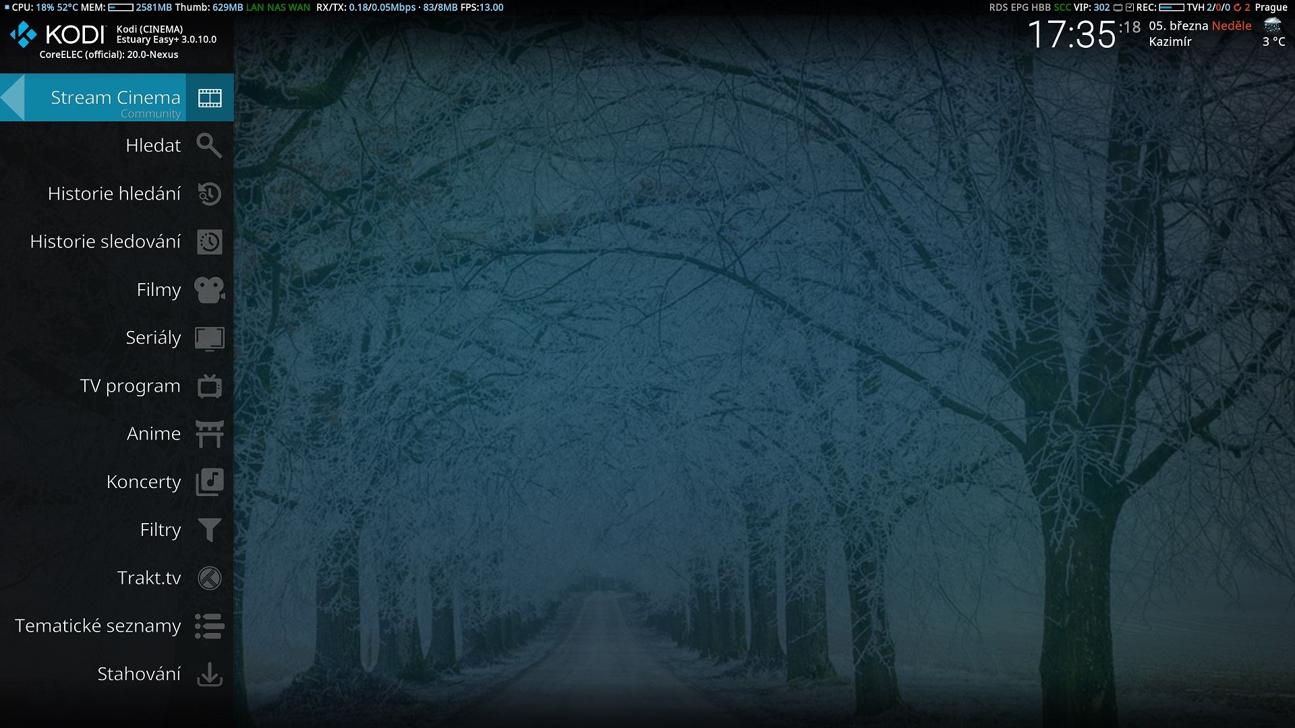The width and height of the screenshot is (1295, 728).
Task: Collapse menu with left arrow
Action: pos(13,98)
